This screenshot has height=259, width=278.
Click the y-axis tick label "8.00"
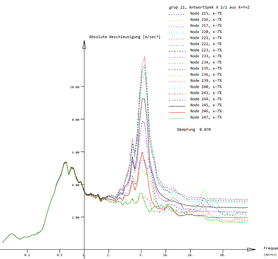pos(75,120)
